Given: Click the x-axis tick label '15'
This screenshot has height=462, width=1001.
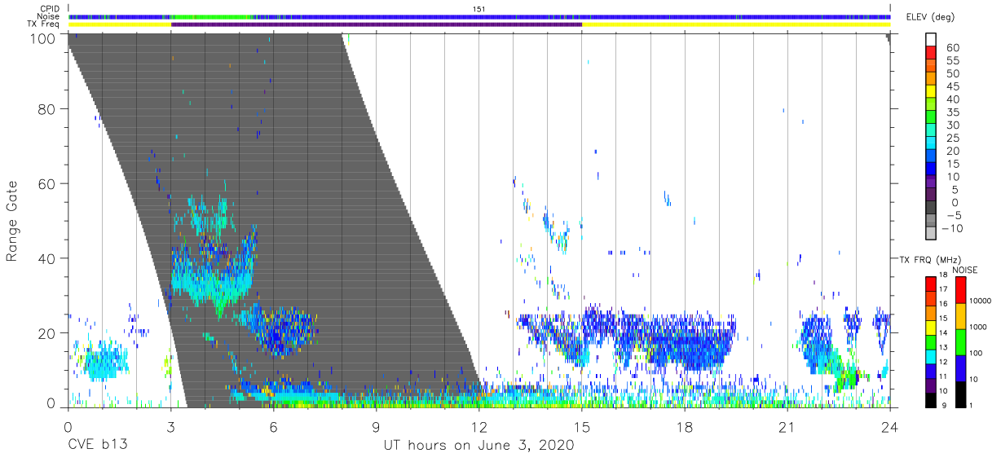Looking at the screenshot, I should 581,426.
